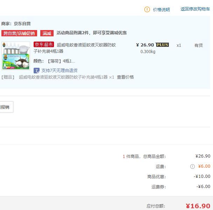213x210 pixels.
Task: Click the orange price explanation warning icon
Action: coord(147,9)
